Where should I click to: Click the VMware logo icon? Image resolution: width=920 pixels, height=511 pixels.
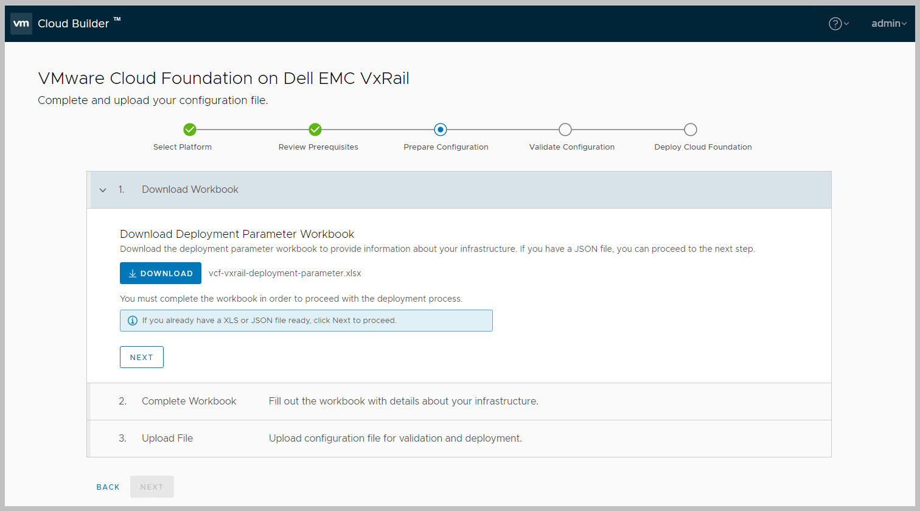[x=21, y=24]
